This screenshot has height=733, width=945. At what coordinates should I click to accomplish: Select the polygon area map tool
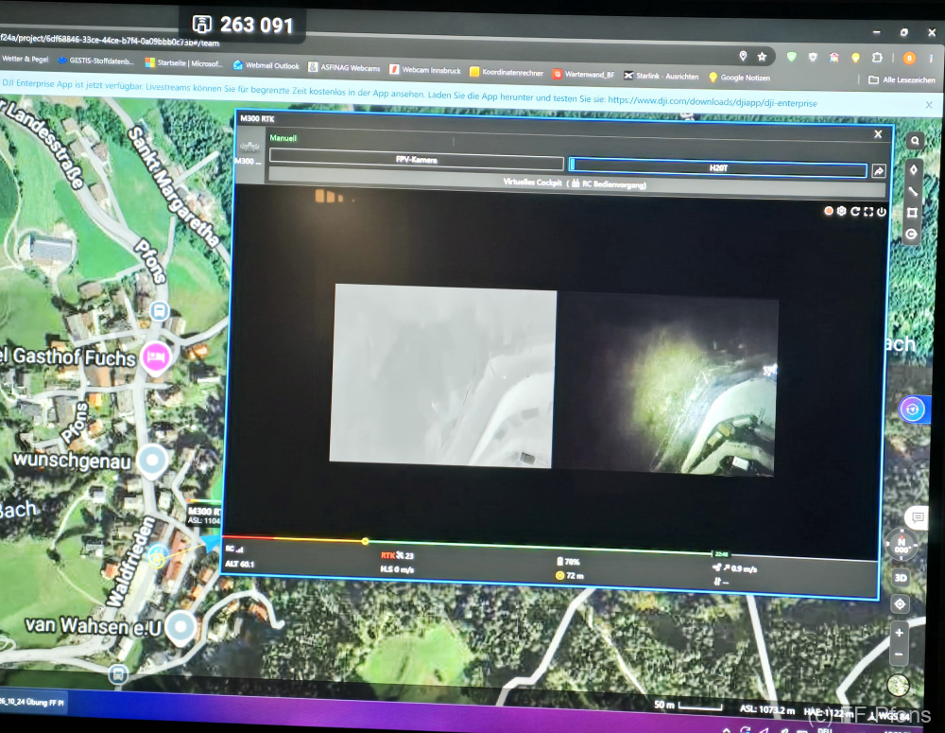913,213
